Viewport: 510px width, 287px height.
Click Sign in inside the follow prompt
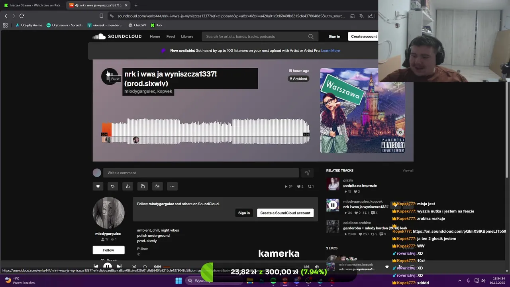[244, 213]
